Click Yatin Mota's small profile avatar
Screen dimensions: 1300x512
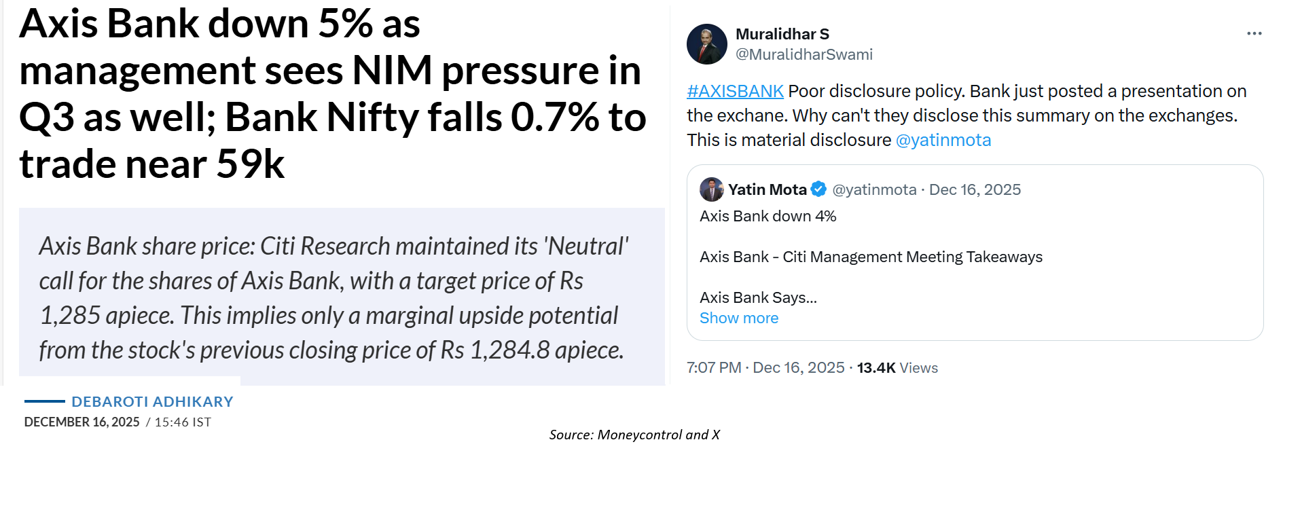(x=711, y=189)
